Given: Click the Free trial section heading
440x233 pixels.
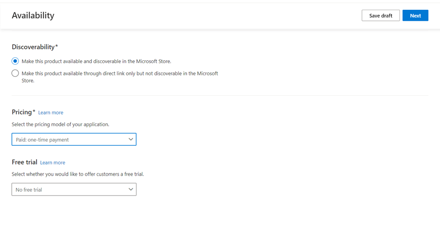Looking at the screenshot, I should coord(24,162).
